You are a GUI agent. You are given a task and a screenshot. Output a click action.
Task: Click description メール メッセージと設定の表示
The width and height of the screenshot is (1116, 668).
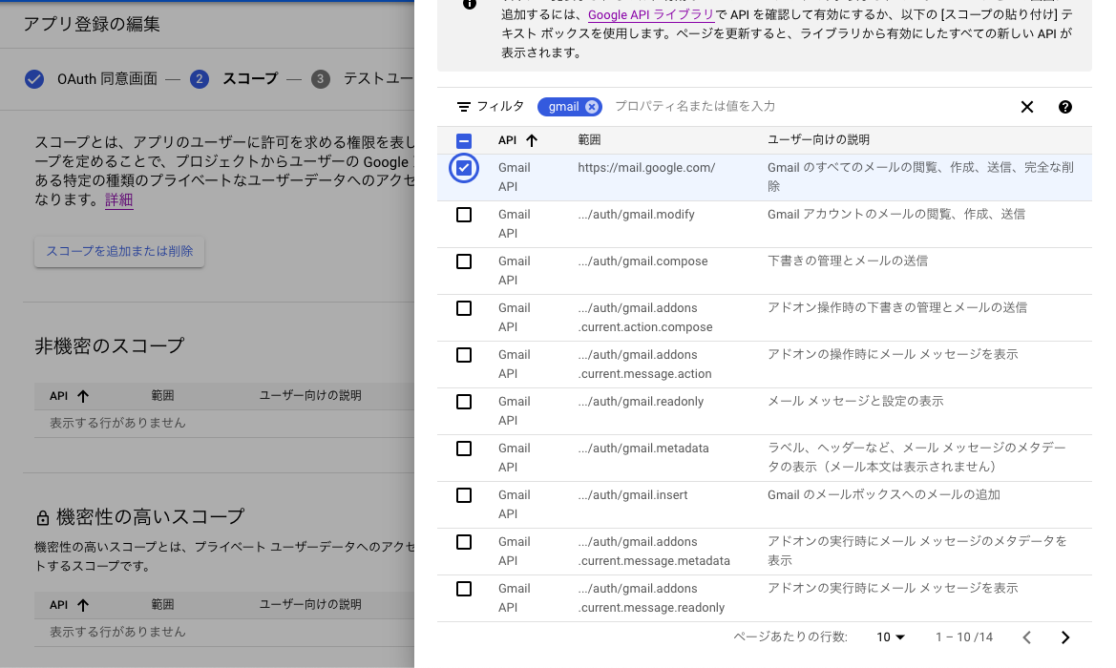855,401
